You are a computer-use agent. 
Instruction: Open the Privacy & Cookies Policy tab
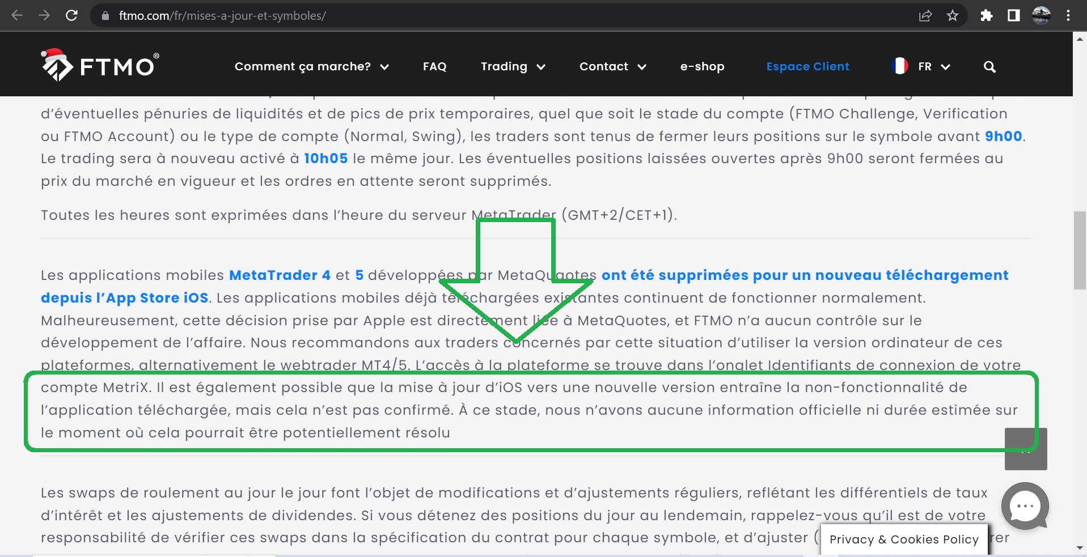[904, 539]
